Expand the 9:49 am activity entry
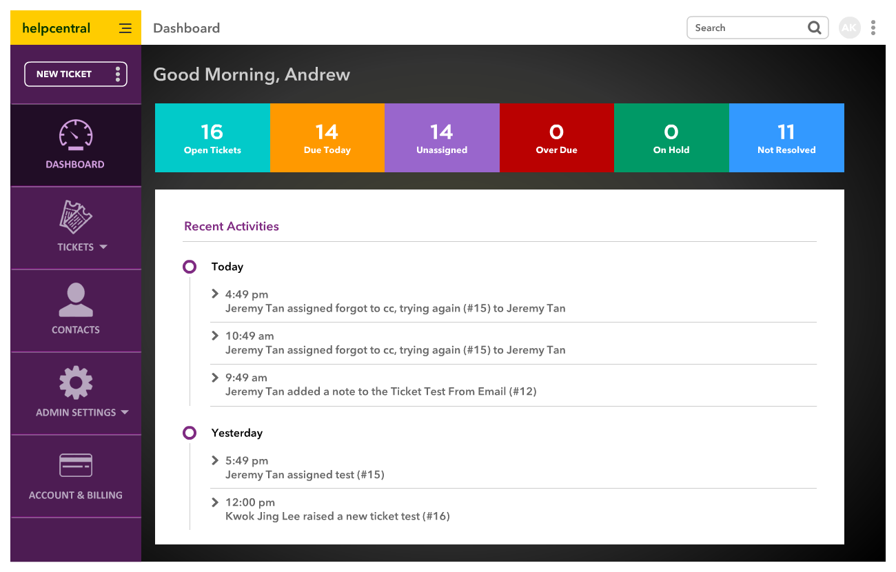 [x=215, y=377]
